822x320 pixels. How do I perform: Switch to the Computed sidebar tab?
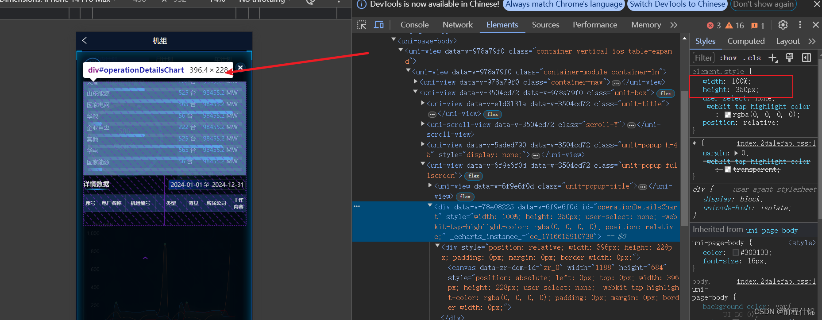(x=746, y=41)
